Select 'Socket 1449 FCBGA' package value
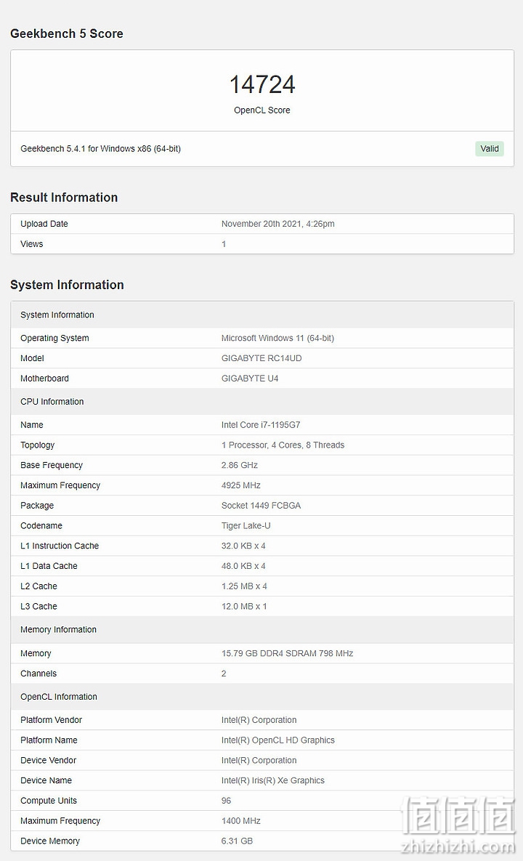Image resolution: width=523 pixels, height=861 pixels. click(261, 506)
